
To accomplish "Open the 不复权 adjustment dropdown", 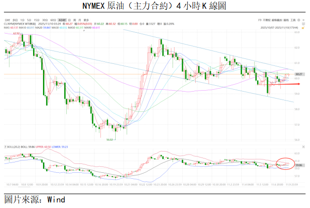I will coord(268,19).
